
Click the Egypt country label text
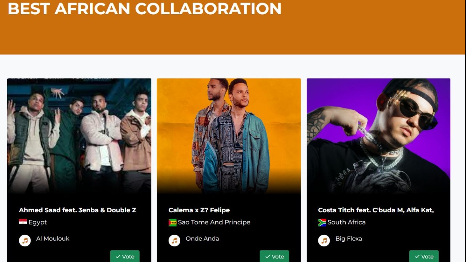tap(38, 222)
